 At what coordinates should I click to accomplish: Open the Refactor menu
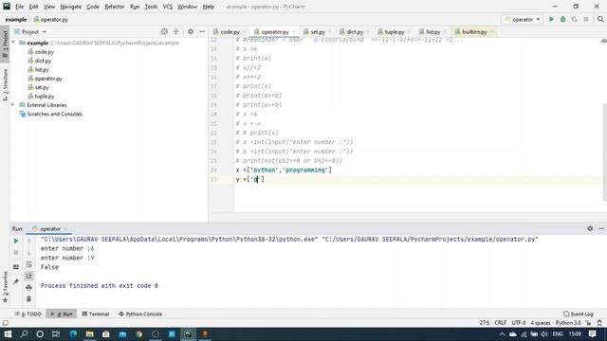[x=114, y=7]
